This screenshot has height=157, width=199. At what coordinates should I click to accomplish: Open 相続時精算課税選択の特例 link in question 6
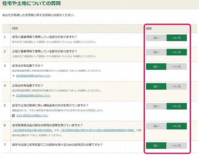coord(98,130)
